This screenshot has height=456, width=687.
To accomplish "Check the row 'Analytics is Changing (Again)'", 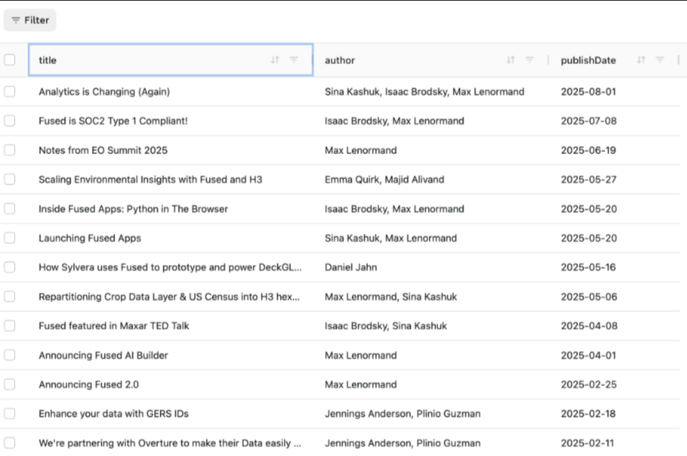I will pos(10,92).
